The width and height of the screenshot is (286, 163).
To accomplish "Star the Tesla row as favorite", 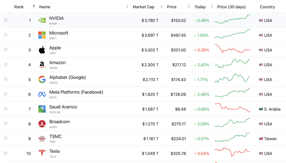I will [x=6, y=153].
